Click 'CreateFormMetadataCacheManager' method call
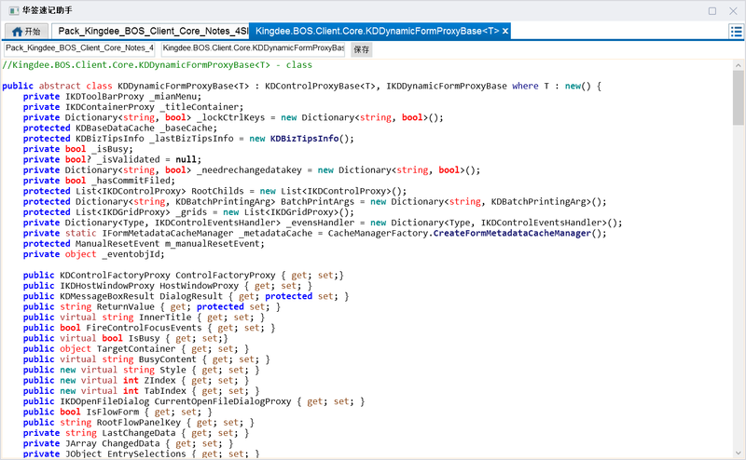746x460 pixels. tap(512, 233)
